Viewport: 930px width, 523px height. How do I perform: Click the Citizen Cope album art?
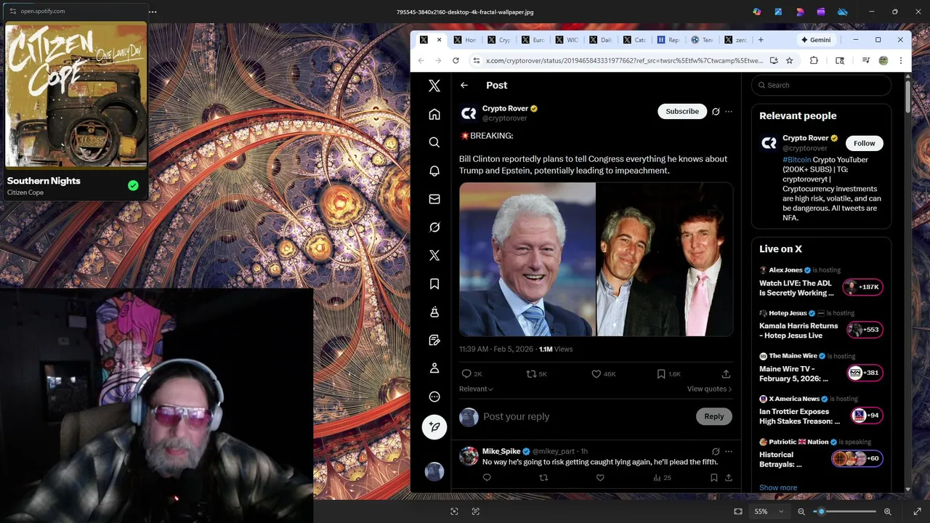point(76,94)
